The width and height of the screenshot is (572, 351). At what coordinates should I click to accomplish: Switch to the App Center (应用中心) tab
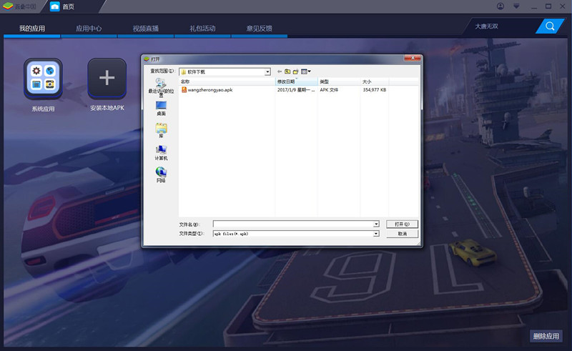pos(89,29)
